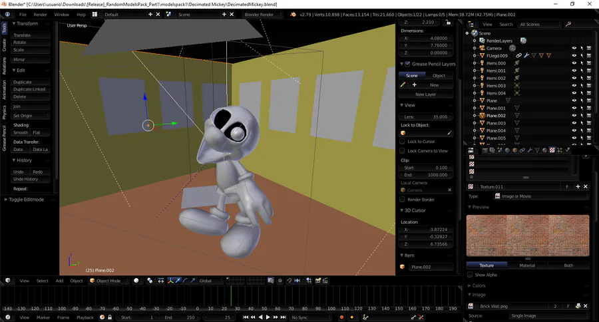Image resolution: width=599 pixels, height=322 pixels.
Task: Click the Undo History button
Action: point(31,179)
